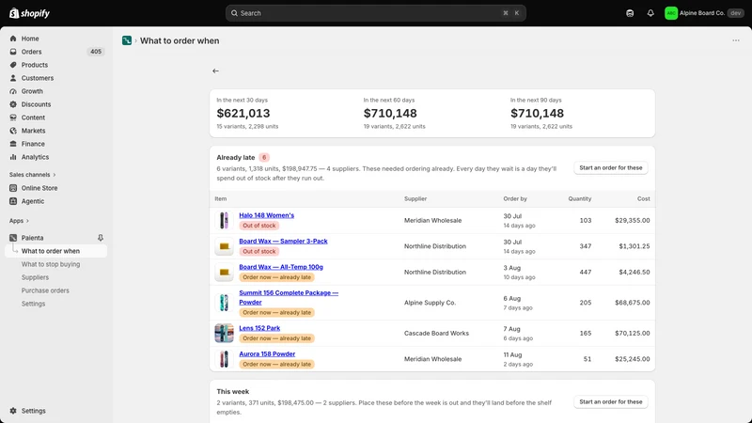752x423 pixels.
Task: Open Palenta Settings submenu item
Action: (x=33, y=304)
